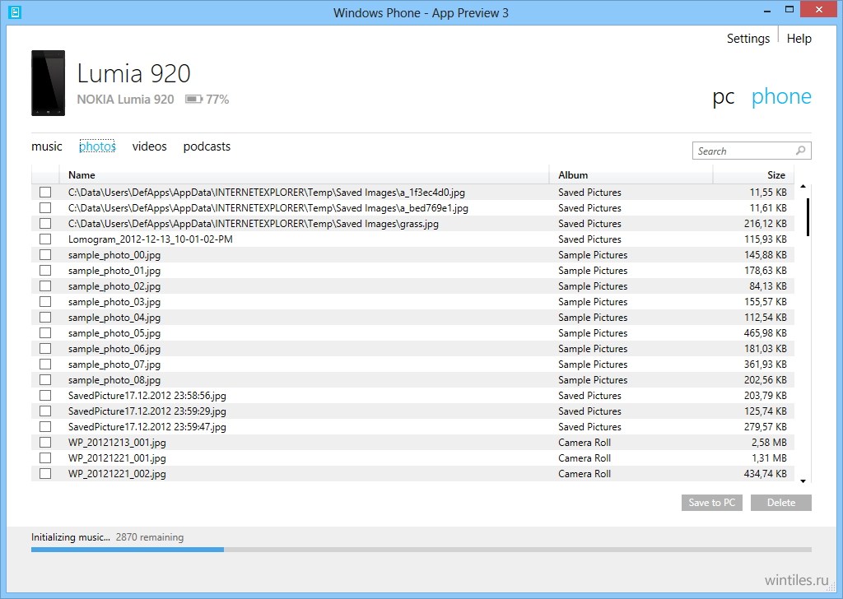The width and height of the screenshot is (843, 599).
Task: Select sample_photo_02.jpg checkbox
Action: click(x=45, y=286)
